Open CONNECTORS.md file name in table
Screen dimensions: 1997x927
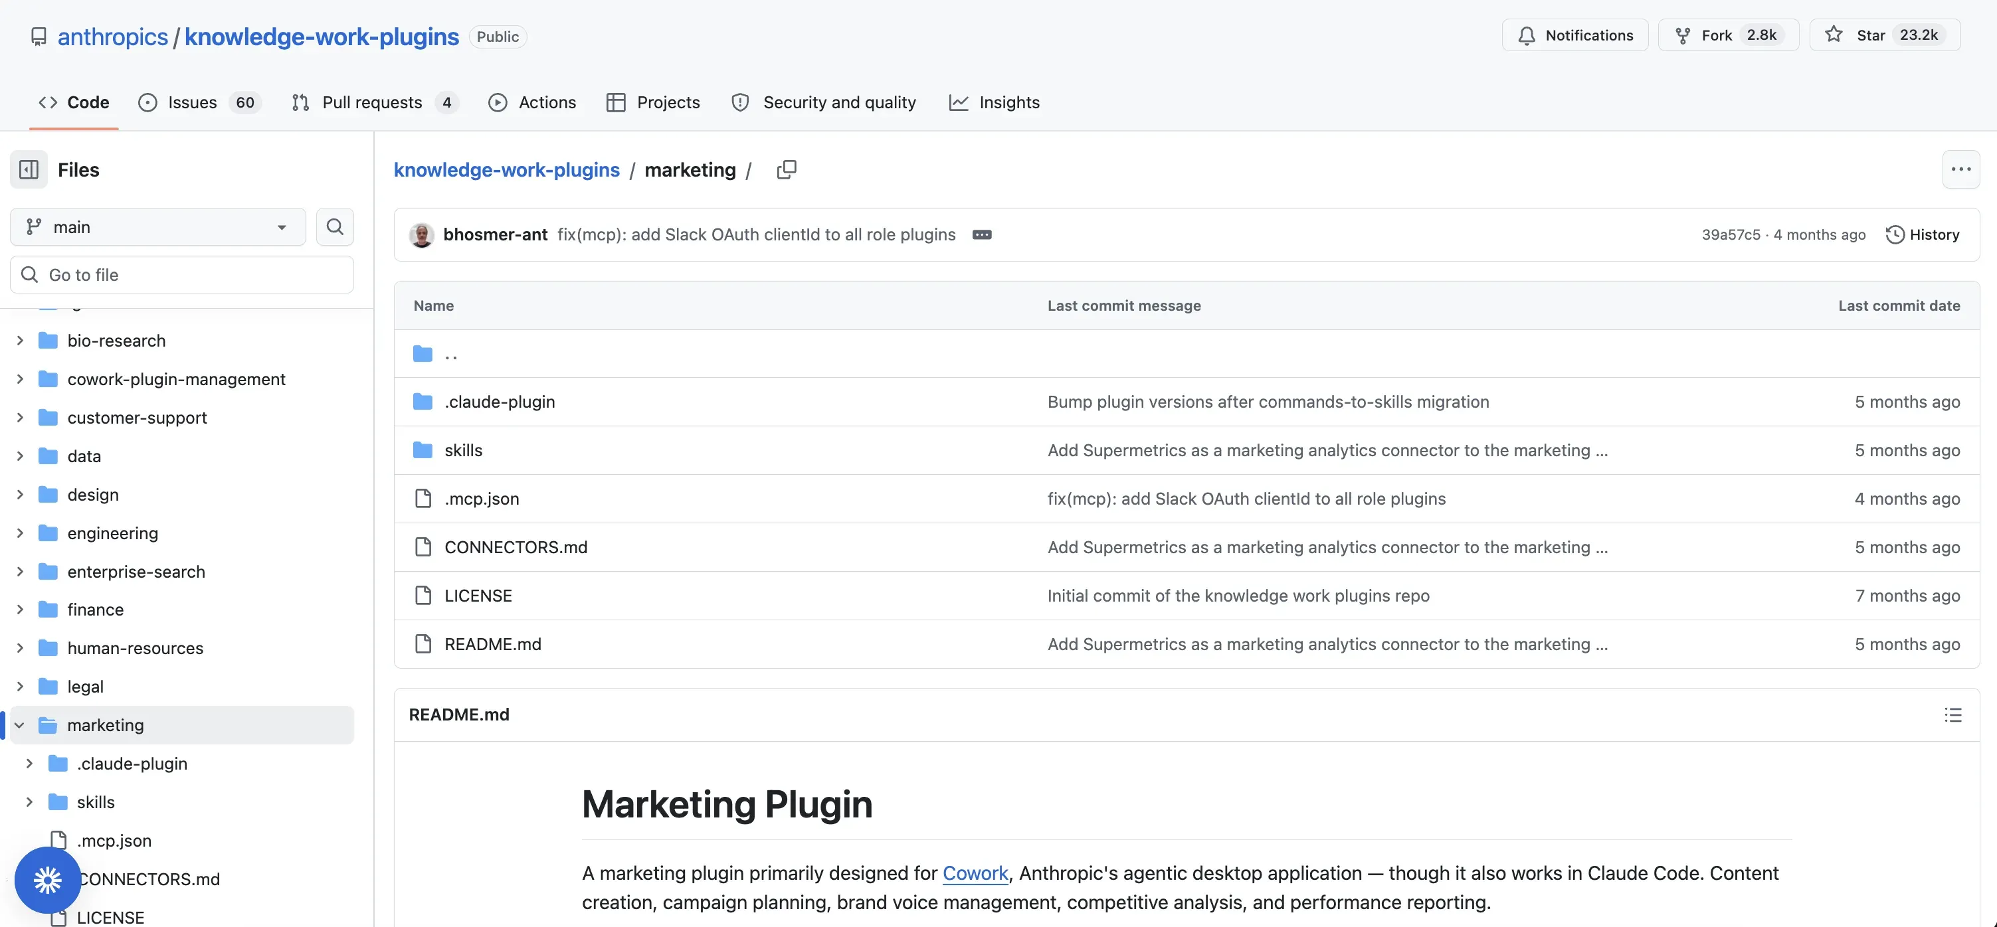pos(516,547)
